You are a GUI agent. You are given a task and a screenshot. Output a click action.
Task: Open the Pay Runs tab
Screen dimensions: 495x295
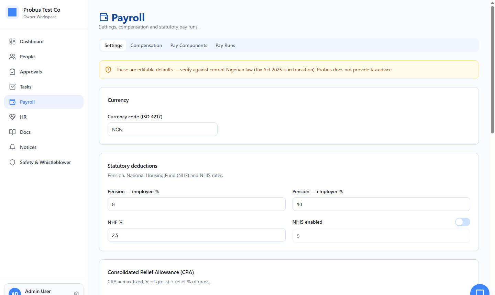[x=225, y=45]
